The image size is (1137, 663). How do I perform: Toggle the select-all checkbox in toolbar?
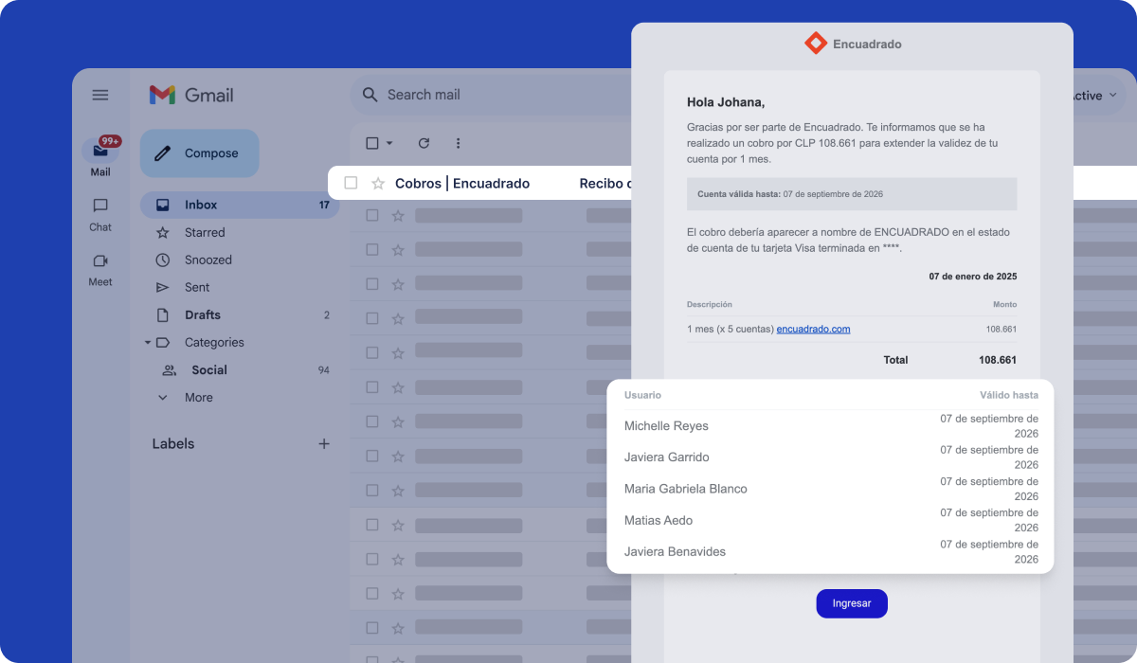coord(372,143)
